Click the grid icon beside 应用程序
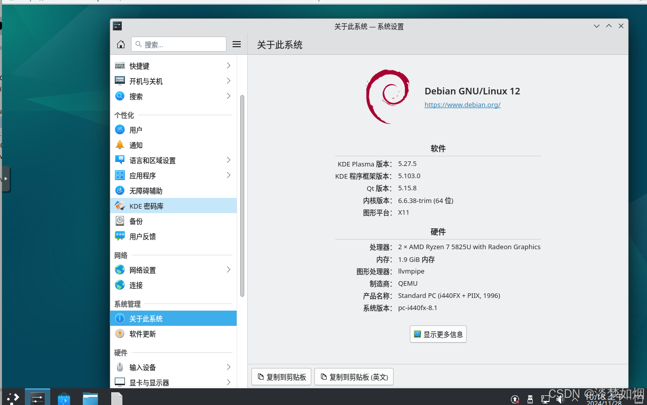Screen dimensions: 647x405 [120, 175]
